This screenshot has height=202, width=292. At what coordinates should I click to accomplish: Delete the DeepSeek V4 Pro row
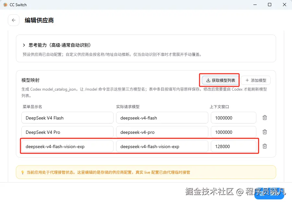265,132
